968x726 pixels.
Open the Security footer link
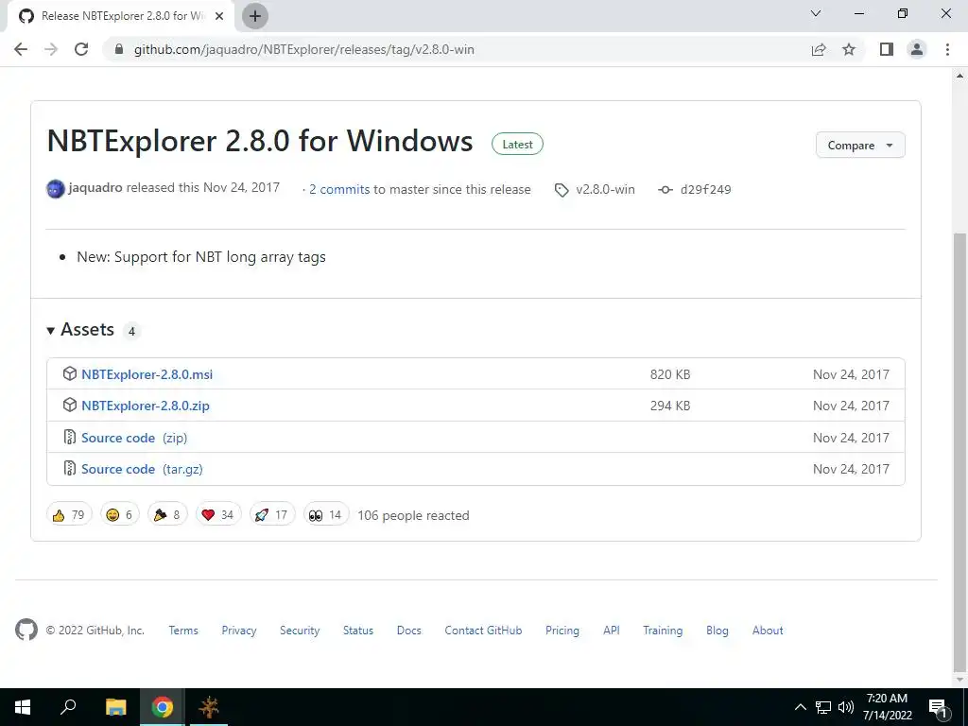[300, 631]
